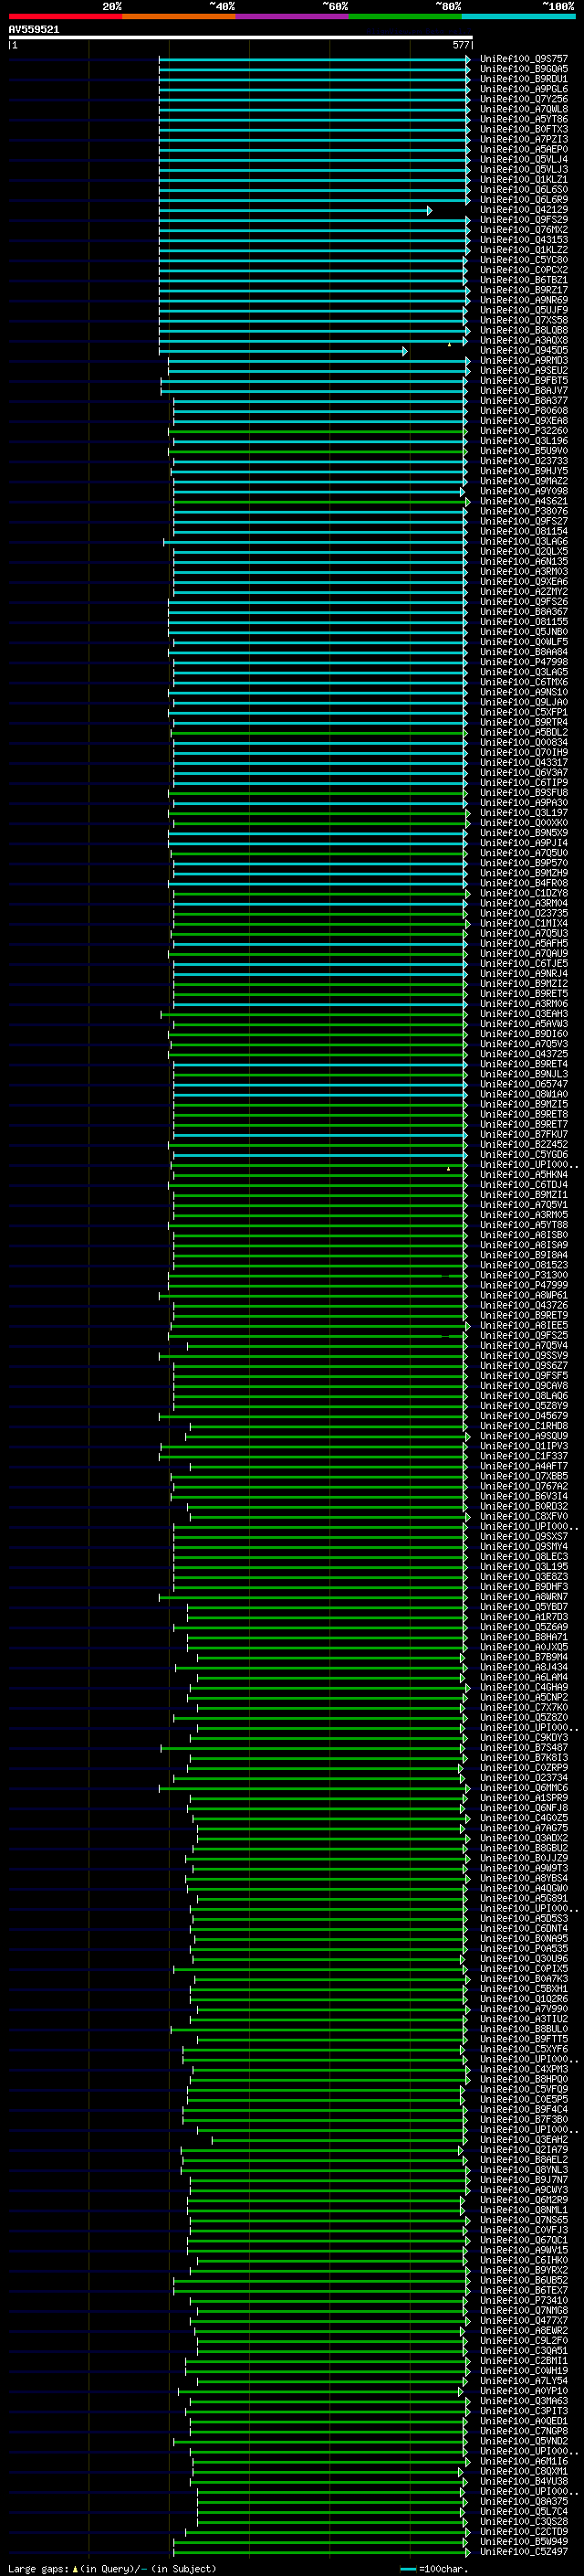Select hit label UniRef100_B6UB52
Screen dimensions: 584x2576
(x=523, y=2280)
